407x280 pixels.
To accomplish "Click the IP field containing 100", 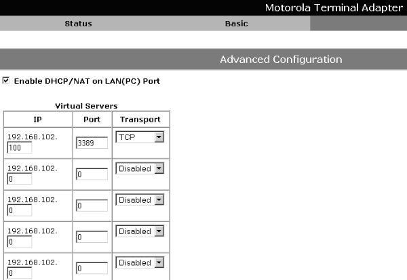I will [x=19, y=147].
